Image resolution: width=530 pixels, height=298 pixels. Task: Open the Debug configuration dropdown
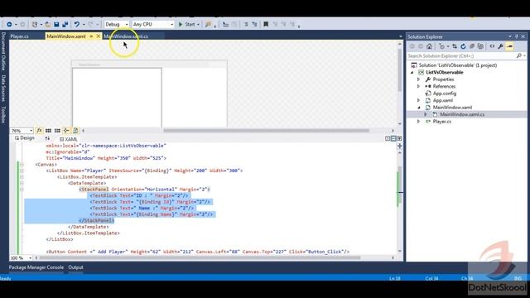click(x=116, y=24)
